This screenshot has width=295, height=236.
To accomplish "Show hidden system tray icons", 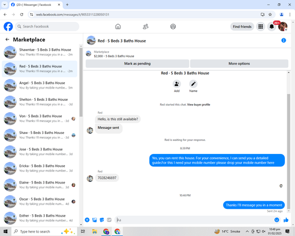I will click(x=247, y=231).
